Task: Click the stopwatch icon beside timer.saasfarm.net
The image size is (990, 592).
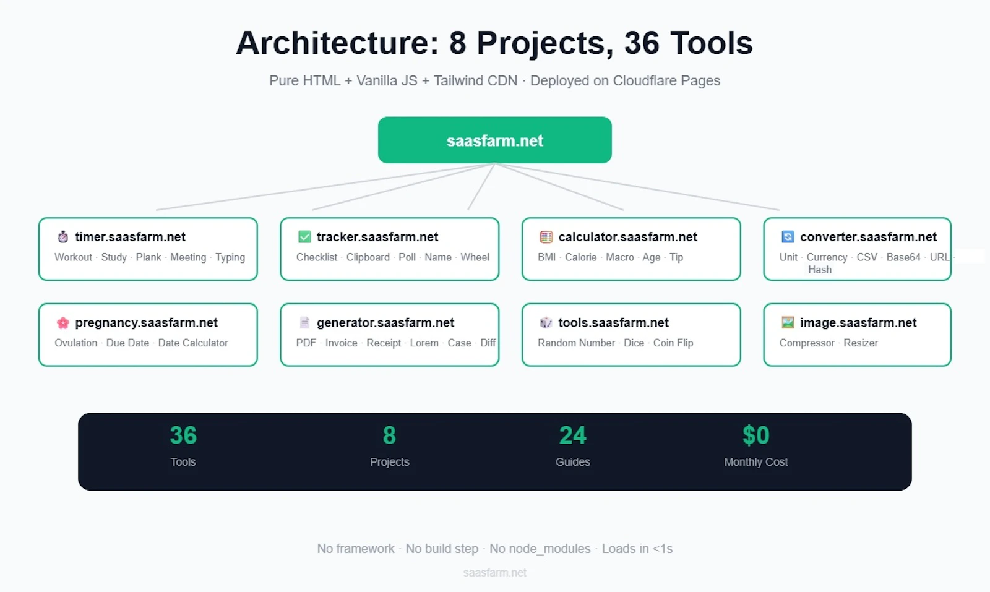Action: click(x=63, y=237)
